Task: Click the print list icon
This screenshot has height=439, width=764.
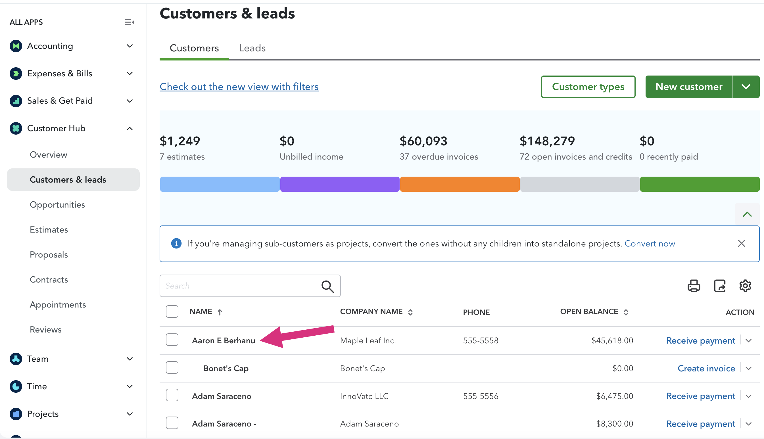Action: (694, 286)
